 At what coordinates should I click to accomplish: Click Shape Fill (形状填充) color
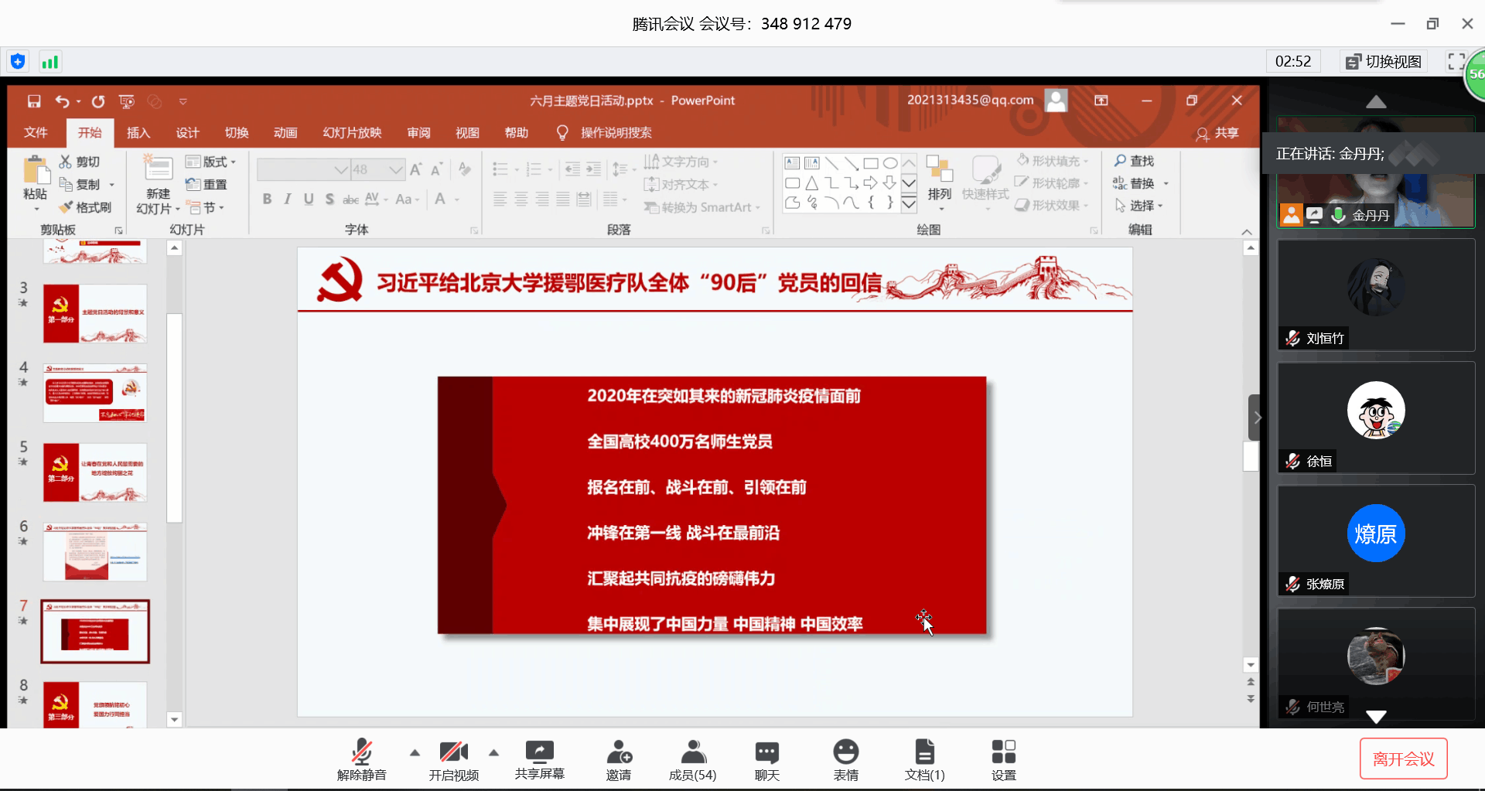[x=1053, y=161]
